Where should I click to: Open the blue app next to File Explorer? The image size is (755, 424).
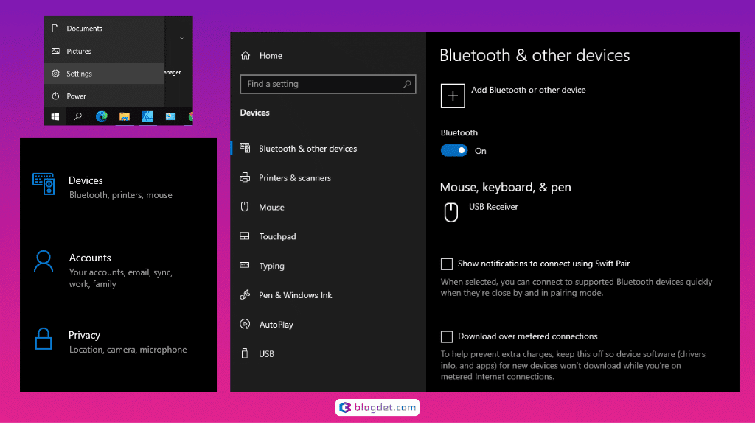click(x=147, y=116)
